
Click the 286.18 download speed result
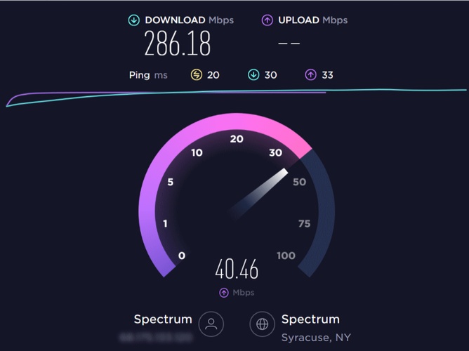(178, 44)
